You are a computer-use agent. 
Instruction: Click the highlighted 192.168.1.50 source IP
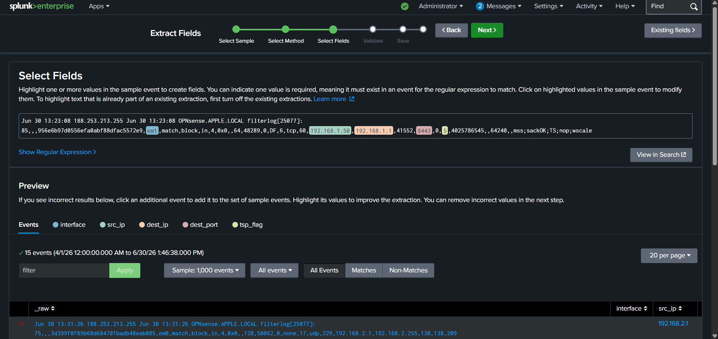point(330,131)
